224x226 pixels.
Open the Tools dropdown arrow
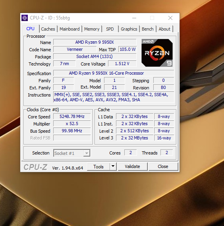113,166
